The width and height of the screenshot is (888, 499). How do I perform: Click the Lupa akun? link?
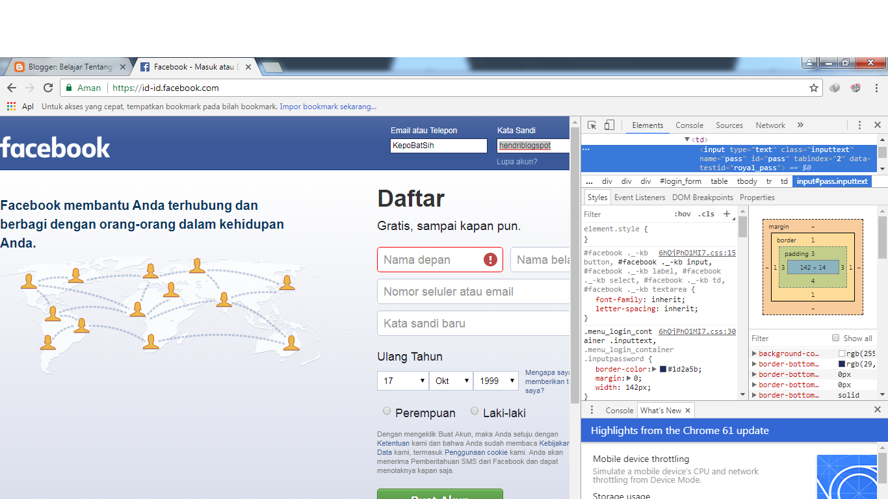517,162
